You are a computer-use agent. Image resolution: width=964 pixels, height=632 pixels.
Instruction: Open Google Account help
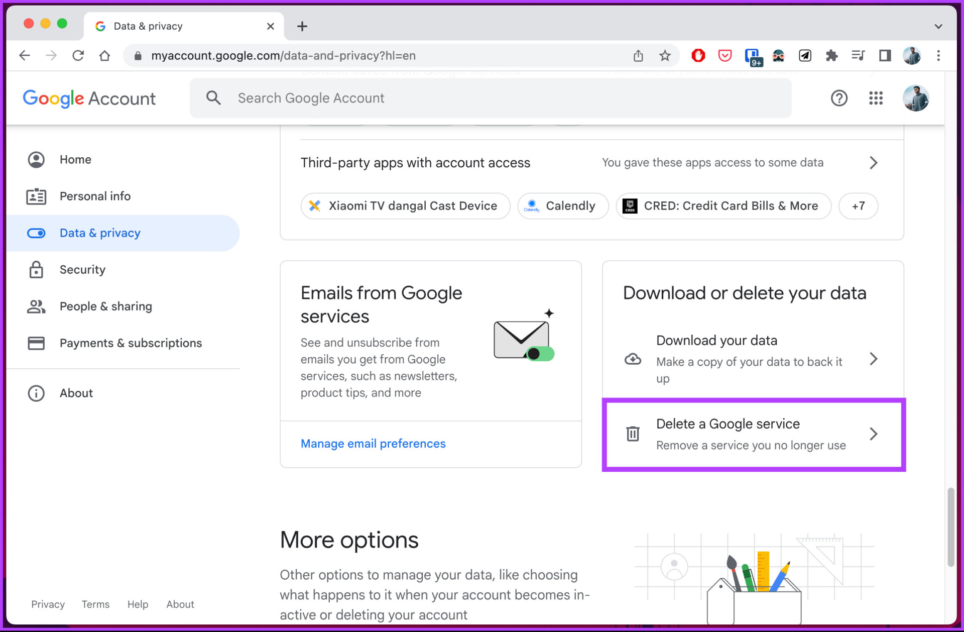click(839, 98)
